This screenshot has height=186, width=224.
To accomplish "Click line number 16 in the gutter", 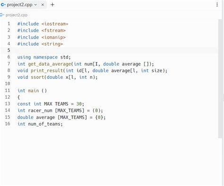I will pos(8,124).
